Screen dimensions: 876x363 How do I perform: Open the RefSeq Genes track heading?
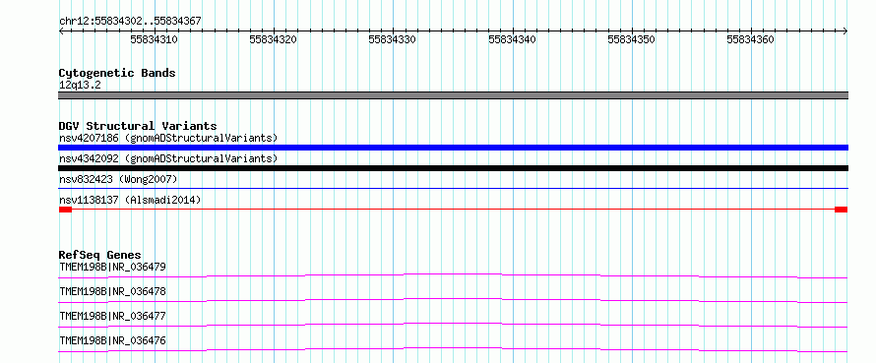tap(100, 255)
